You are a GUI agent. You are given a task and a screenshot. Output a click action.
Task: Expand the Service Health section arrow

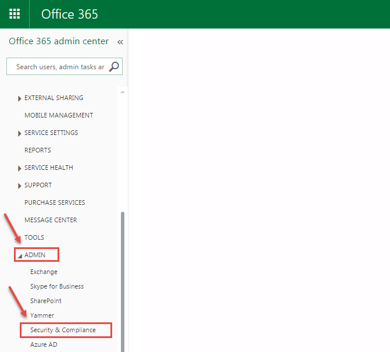coord(20,168)
